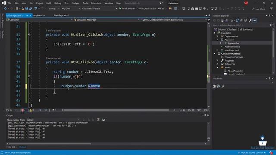
Task: Toggle pin on MainPage.xaml.cs tab
Action: [27, 15]
